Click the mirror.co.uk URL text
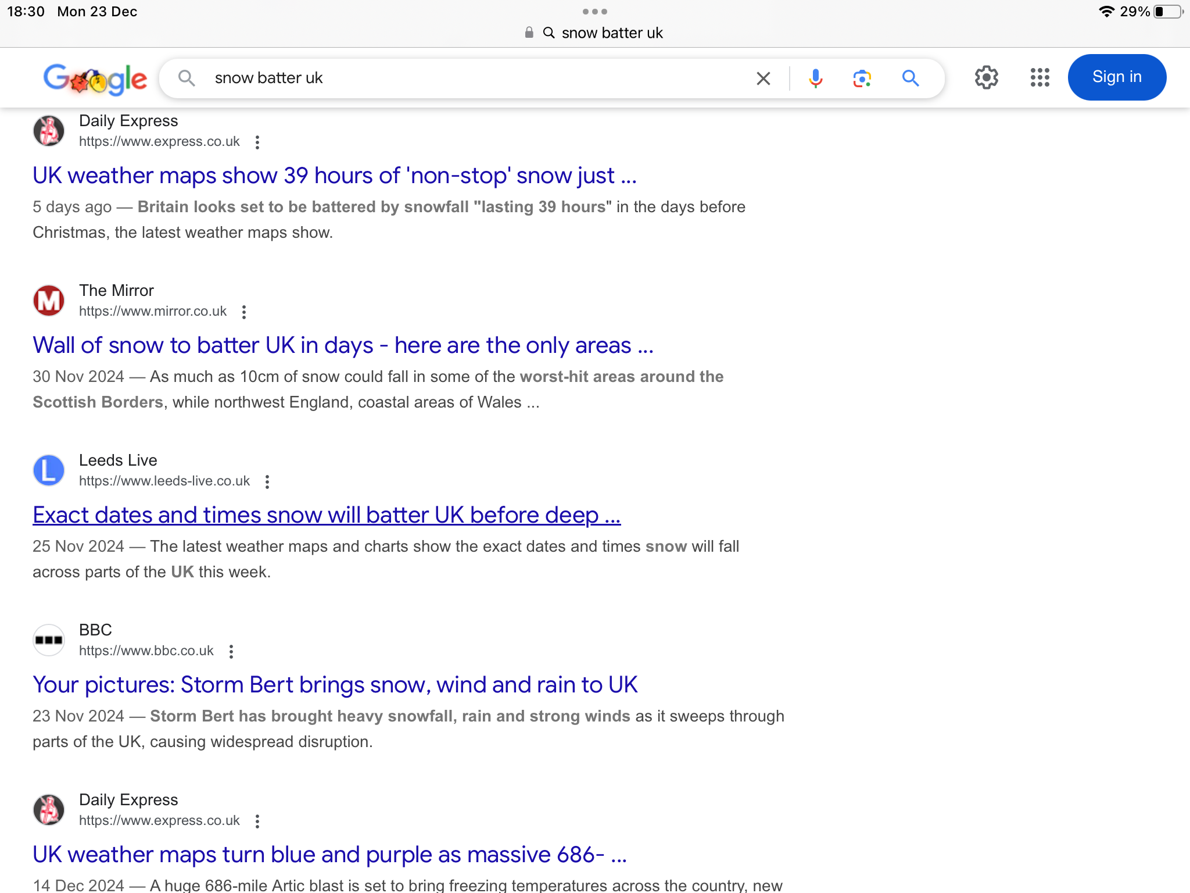 point(153,311)
